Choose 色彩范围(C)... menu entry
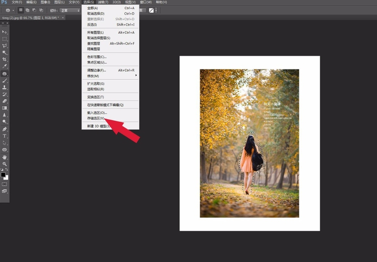Screen dimensions: 377x262 click(110, 57)
